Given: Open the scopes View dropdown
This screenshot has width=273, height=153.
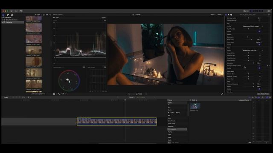Looking at the screenshot, I should (104, 18).
